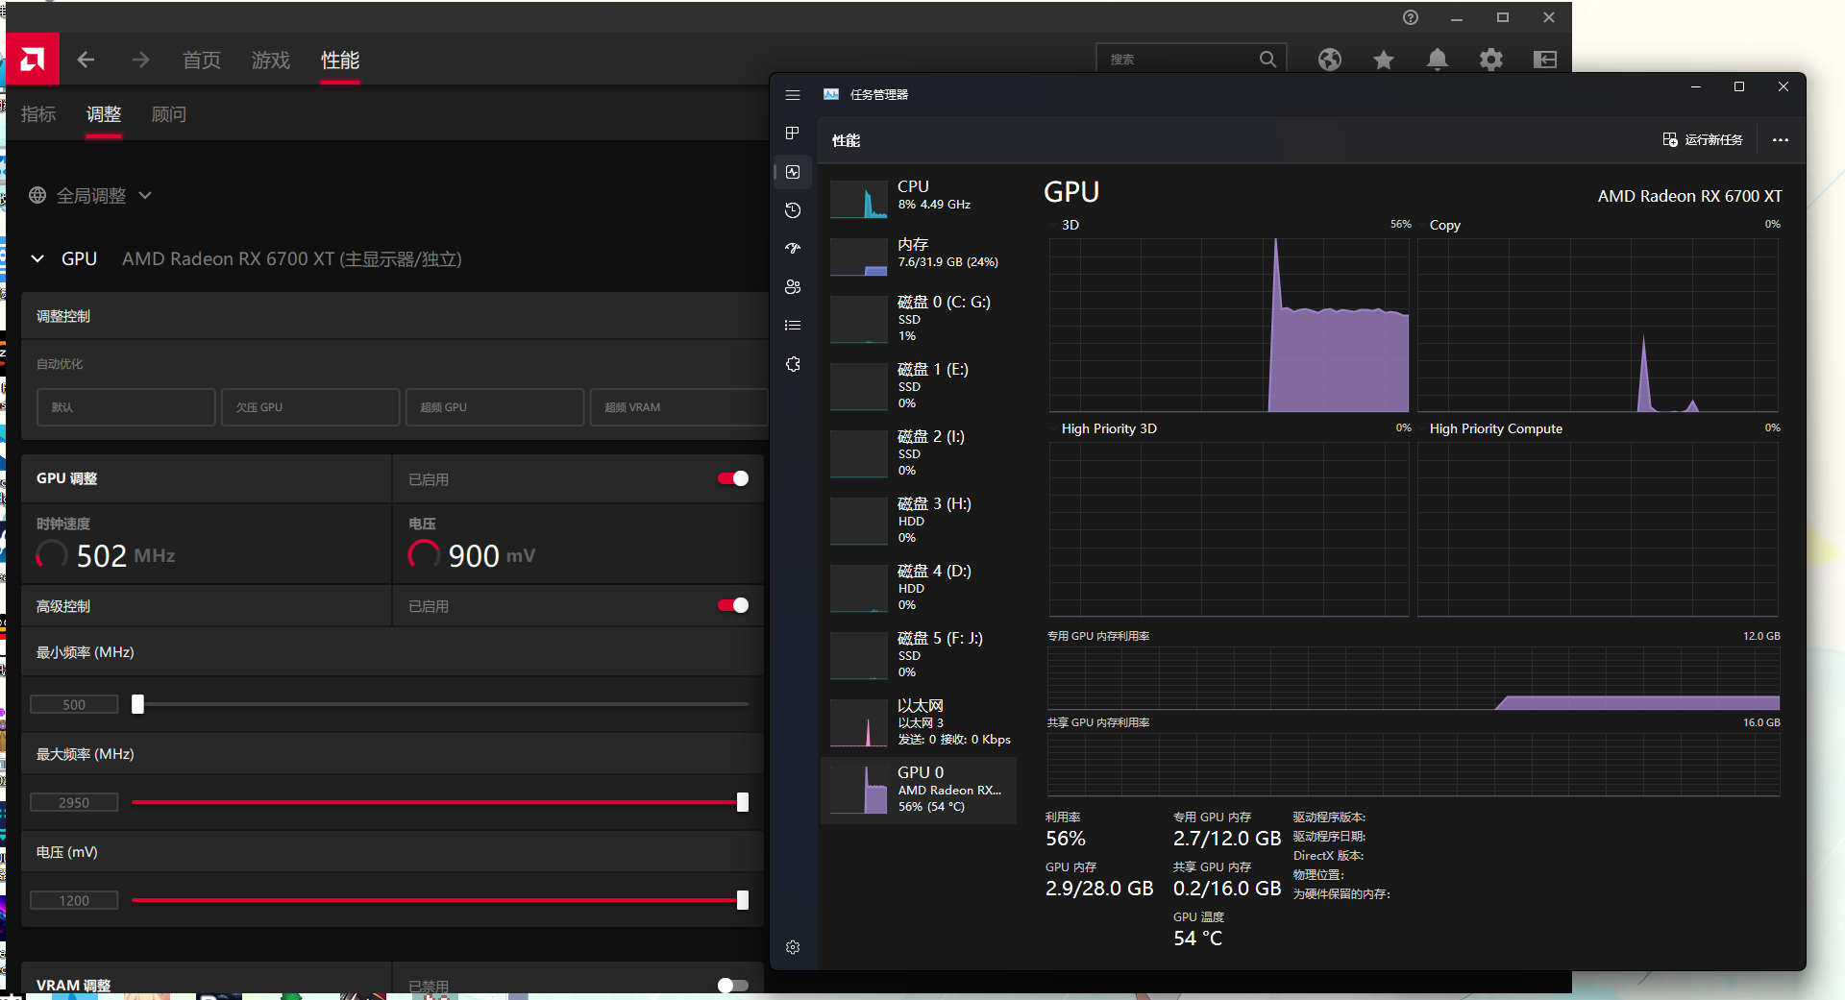
Task: Select 磁盘 3 (H:) entry
Action: (919, 522)
